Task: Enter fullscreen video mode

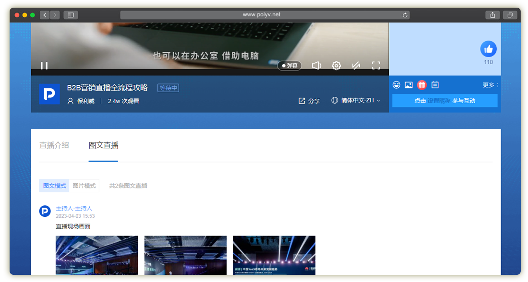Action: coord(376,66)
